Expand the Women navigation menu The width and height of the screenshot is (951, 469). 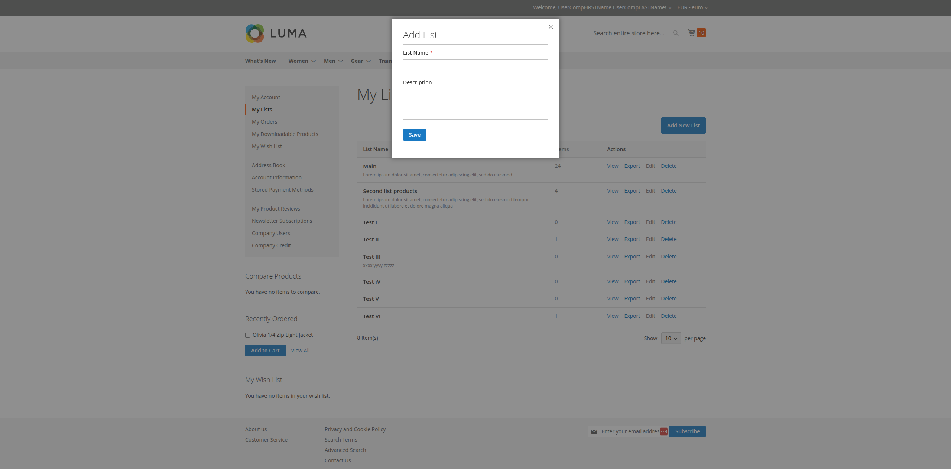click(301, 61)
